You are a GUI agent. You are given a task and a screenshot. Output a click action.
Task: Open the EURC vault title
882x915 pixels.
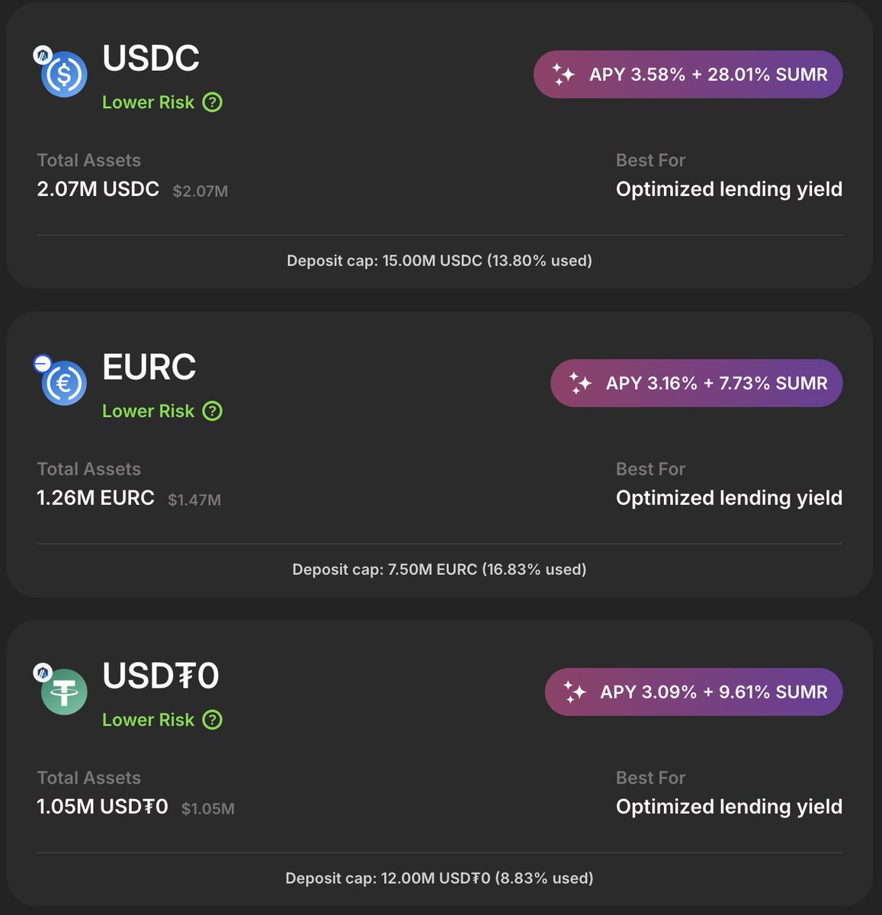tap(149, 368)
